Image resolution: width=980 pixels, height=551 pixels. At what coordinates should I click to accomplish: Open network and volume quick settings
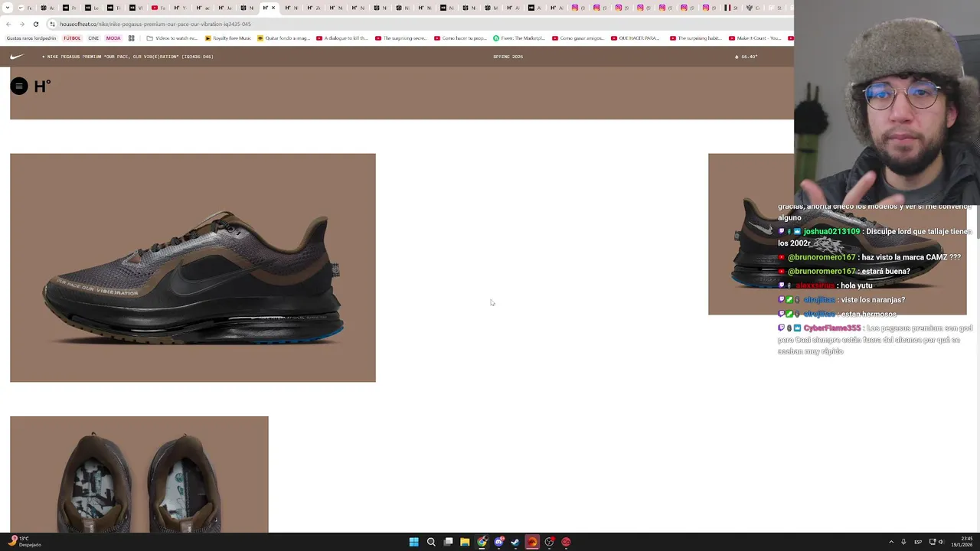click(937, 542)
